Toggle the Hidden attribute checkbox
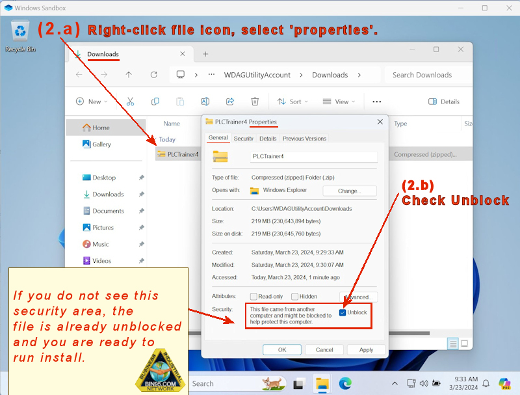The height and width of the screenshot is (395, 520). coord(294,297)
